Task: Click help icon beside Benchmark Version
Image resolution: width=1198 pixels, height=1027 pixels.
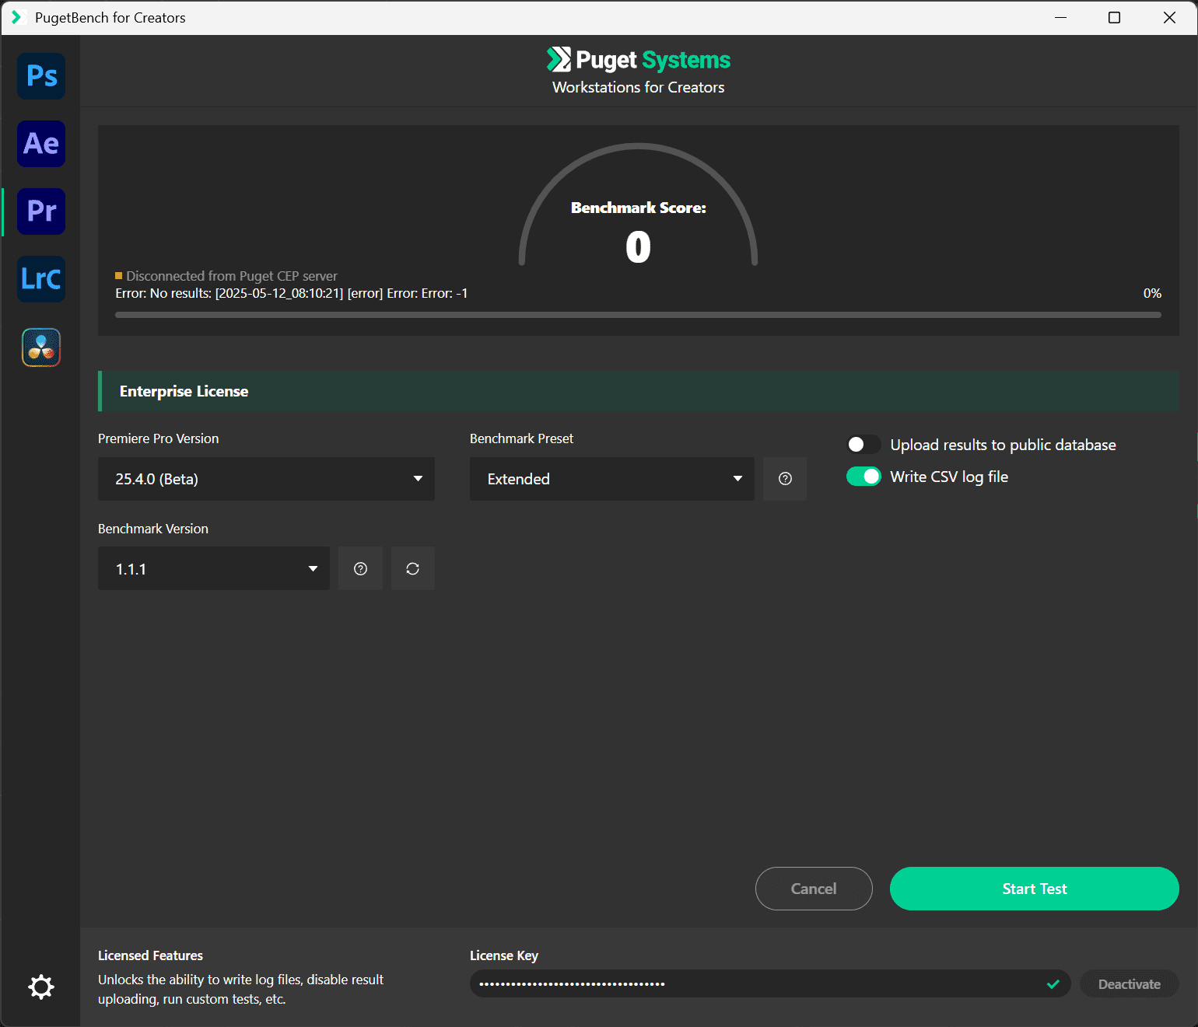Action: 360,569
